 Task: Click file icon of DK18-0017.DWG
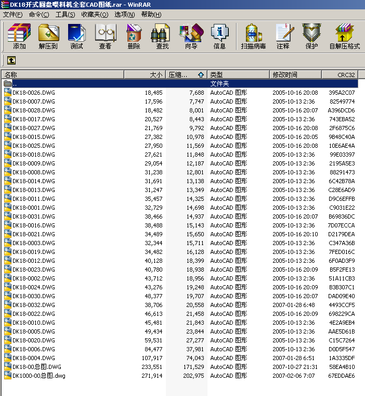coord(8,119)
